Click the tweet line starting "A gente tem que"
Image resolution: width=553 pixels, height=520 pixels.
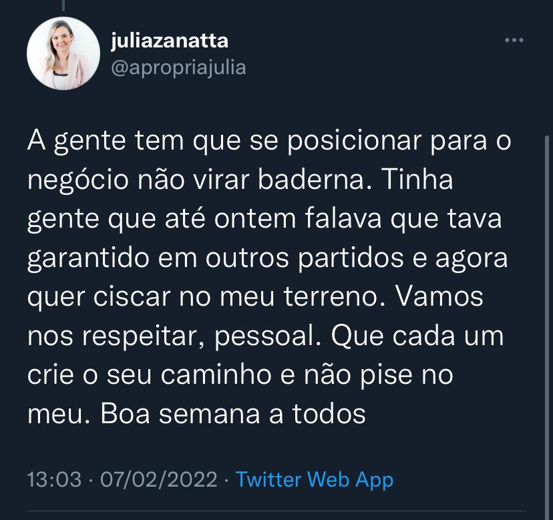[x=269, y=142]
